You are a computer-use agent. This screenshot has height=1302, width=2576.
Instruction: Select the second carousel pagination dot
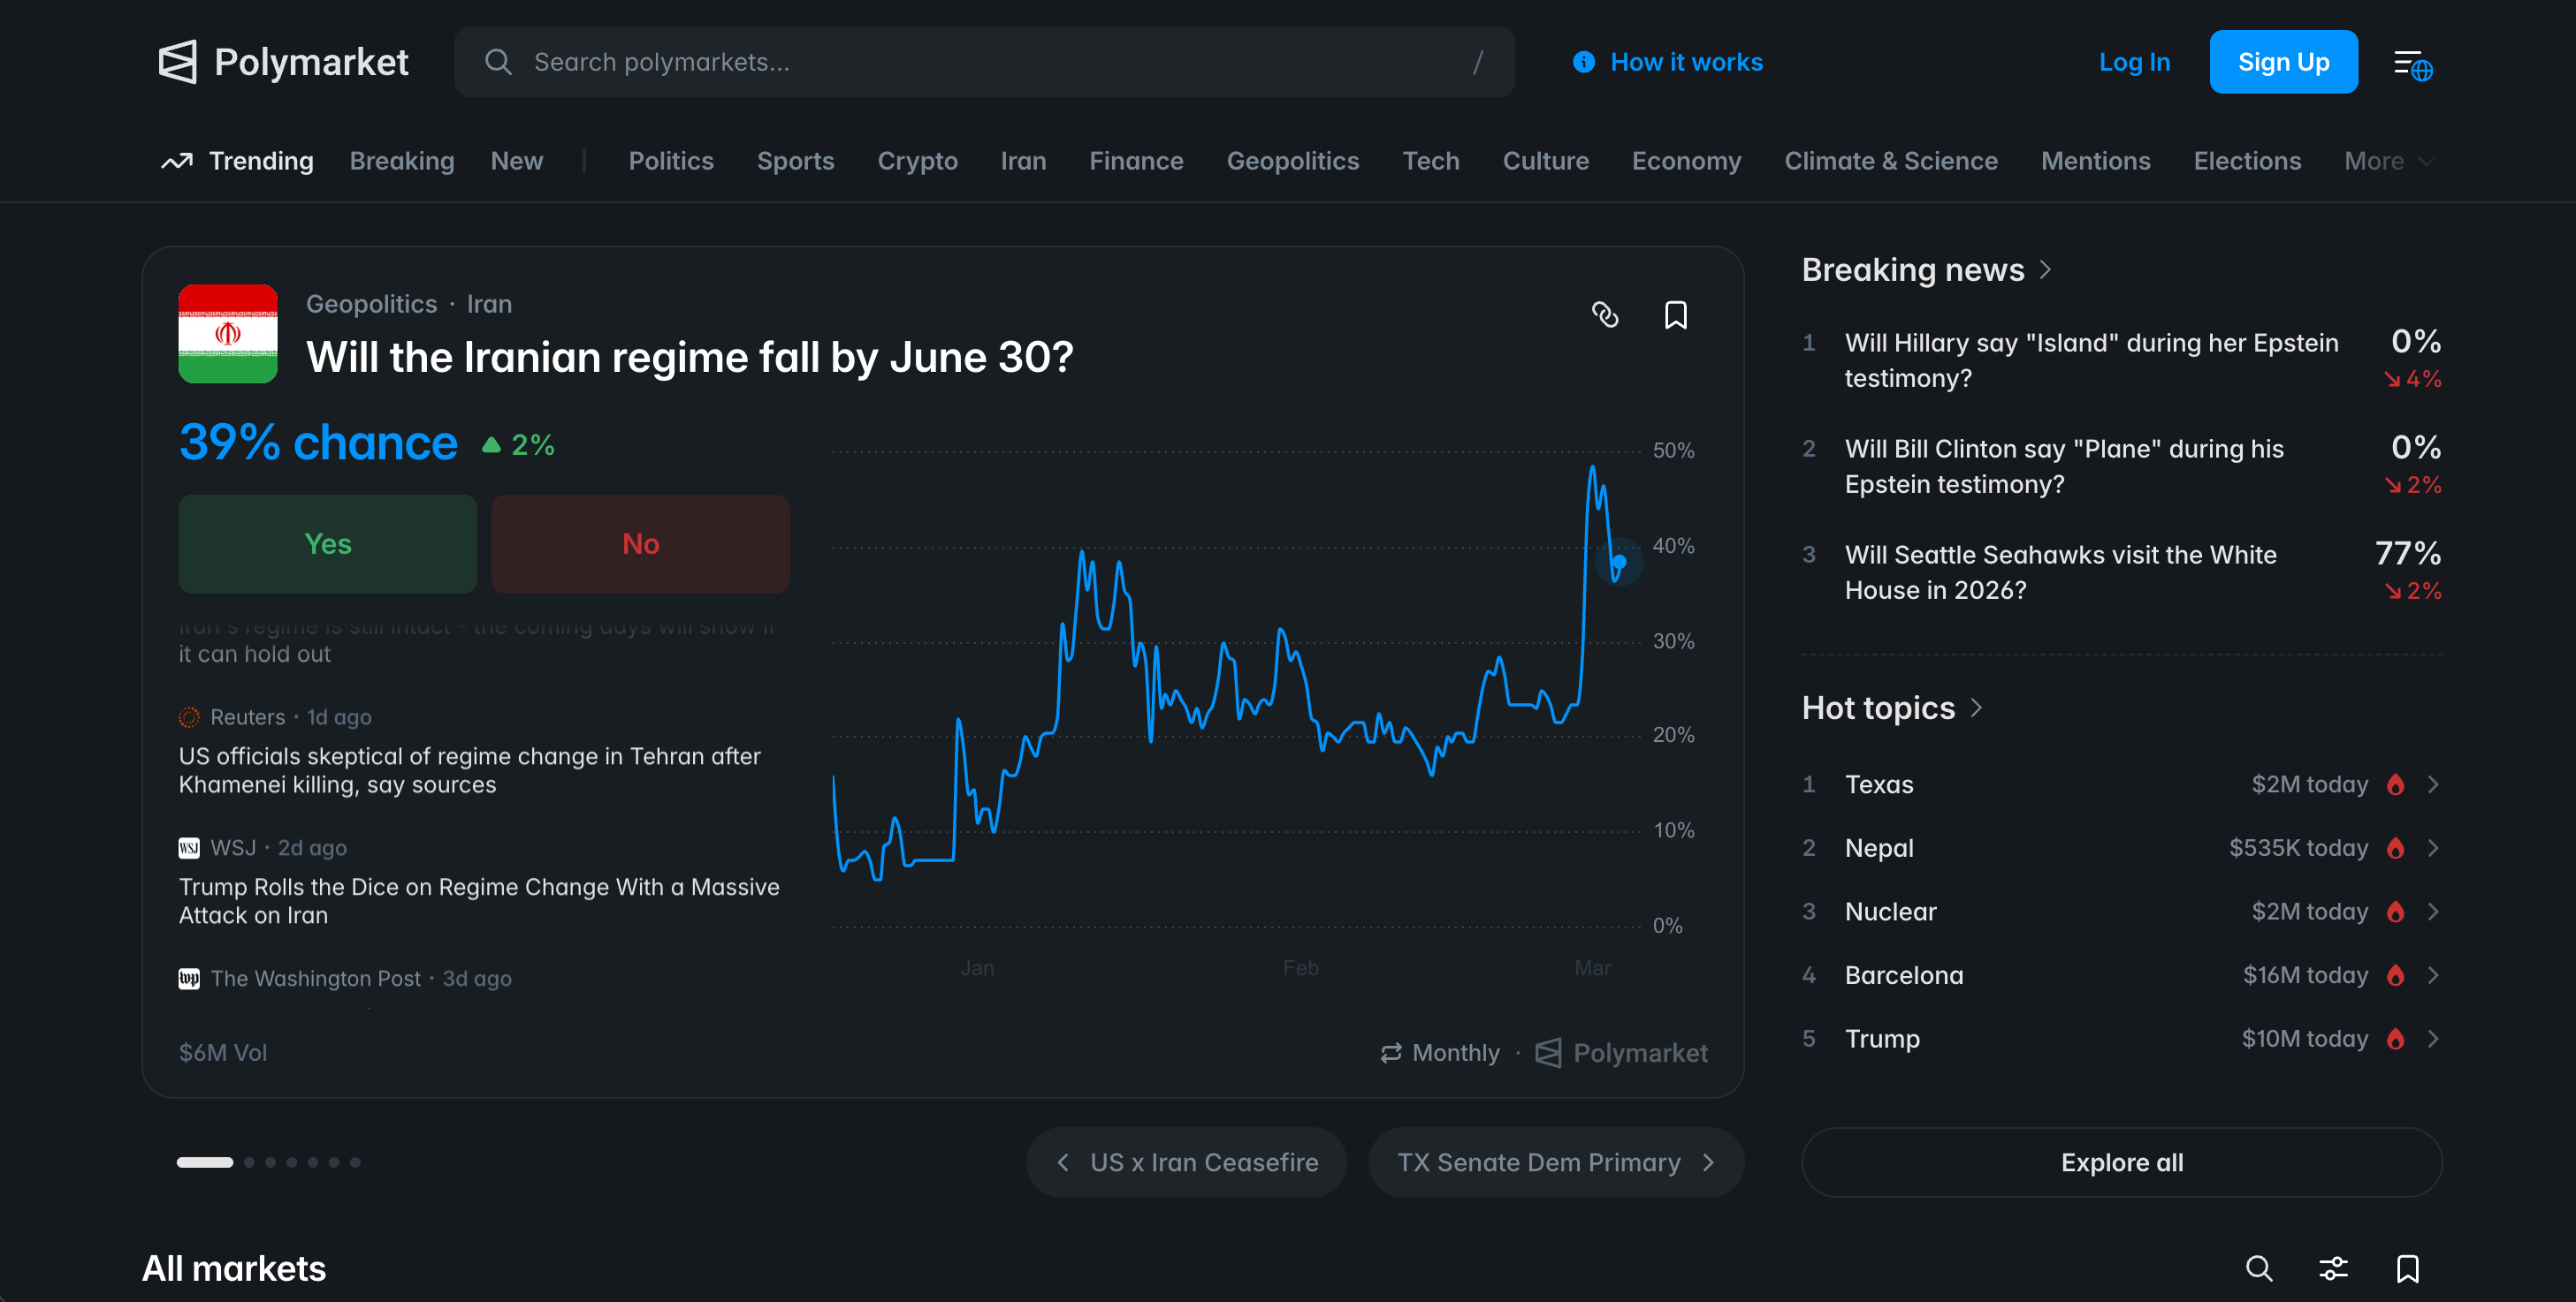249,1162
